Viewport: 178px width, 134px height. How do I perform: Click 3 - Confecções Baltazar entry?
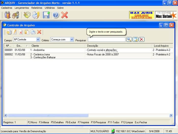click(43, 57)
